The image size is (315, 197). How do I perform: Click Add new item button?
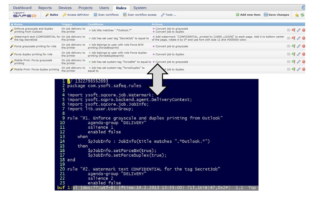tap(248, 15)
